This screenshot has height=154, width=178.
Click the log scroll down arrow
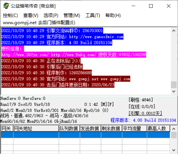174,91
